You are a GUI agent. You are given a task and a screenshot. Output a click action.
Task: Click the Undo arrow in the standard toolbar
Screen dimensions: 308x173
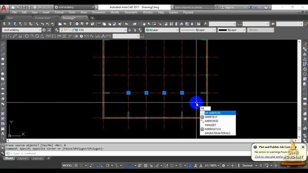coord(127,24)
